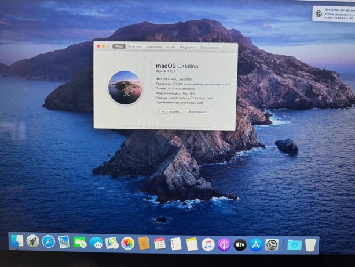Open Contacts brown book icon
The height and width of the screenshot is (267, 355).
[x=144, y=244]
